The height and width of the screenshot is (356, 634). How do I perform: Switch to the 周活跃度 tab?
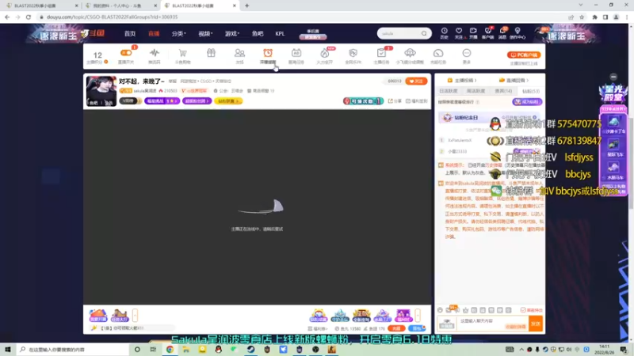click(x=475, y=91)
